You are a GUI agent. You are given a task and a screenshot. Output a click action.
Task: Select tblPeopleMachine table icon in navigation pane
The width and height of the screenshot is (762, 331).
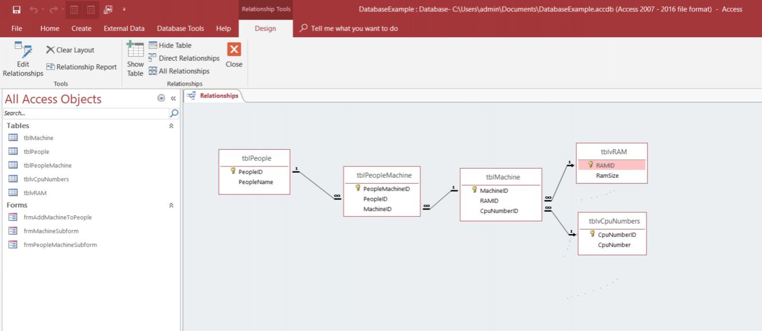pos(13,165)
